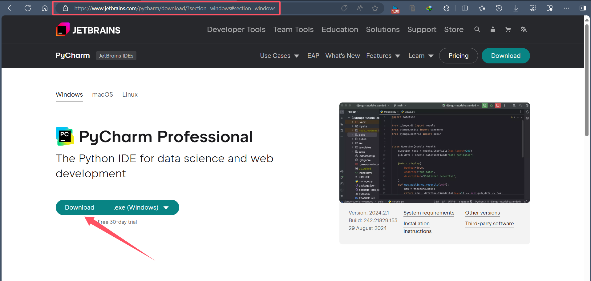Open browser Extensions puzzle icon

tap(446, 8)
